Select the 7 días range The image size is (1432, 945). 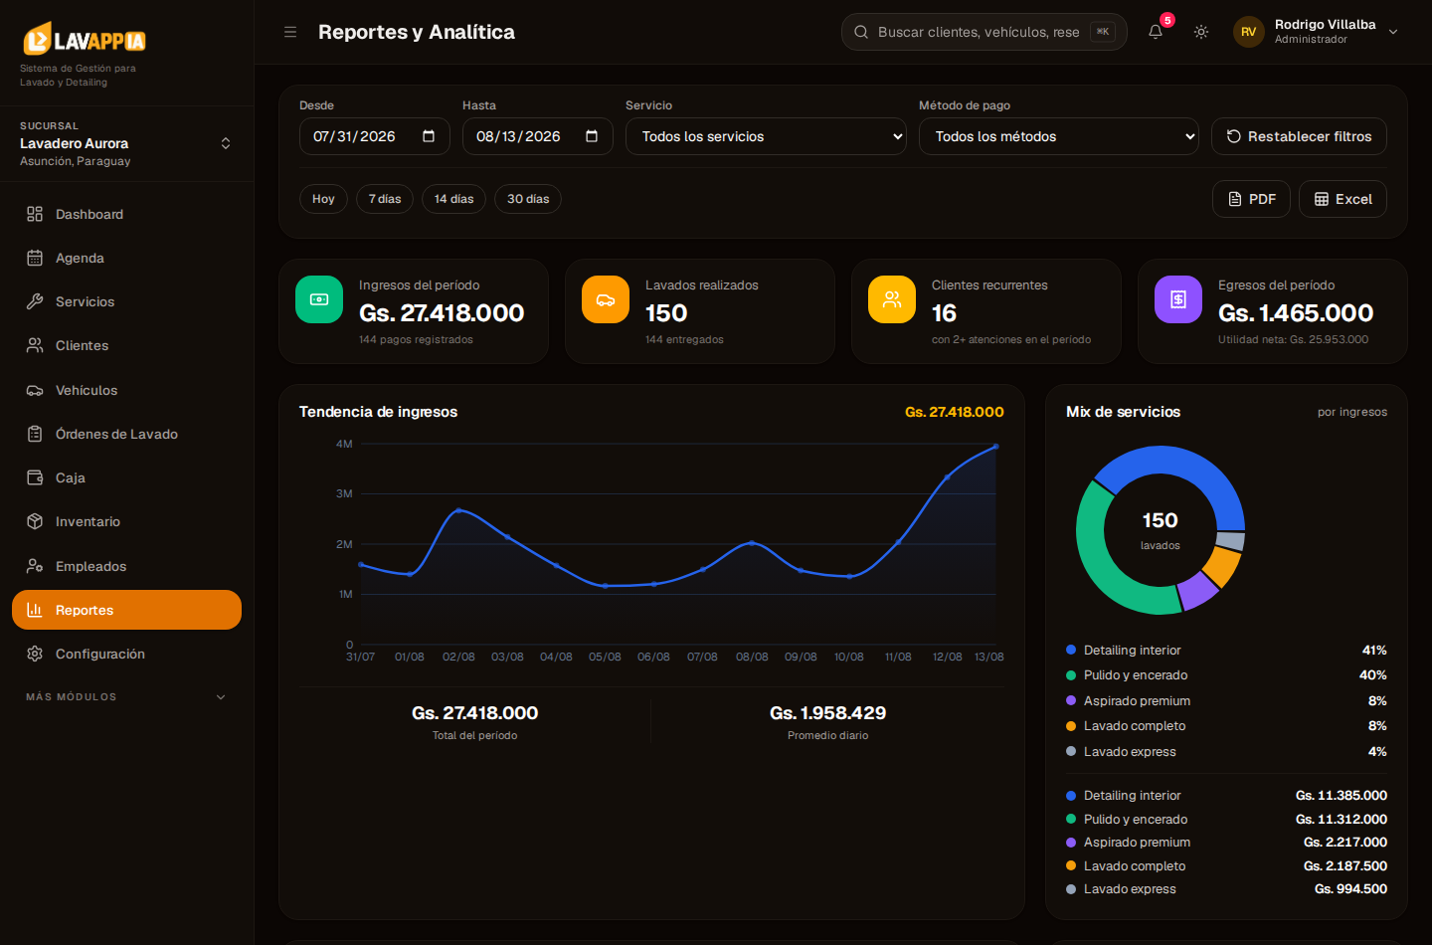pos(385,199)
